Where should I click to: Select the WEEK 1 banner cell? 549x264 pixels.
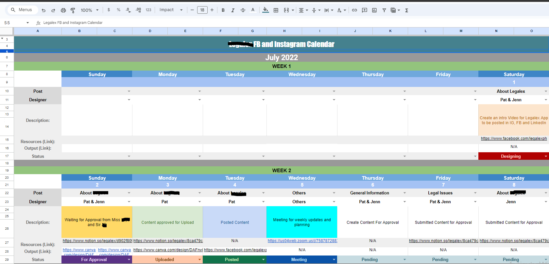click(x=282, y=66)
